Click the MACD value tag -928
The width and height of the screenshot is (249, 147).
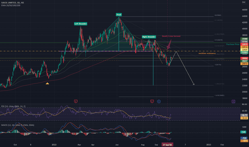pyautogui.click(x=244, y=138)
